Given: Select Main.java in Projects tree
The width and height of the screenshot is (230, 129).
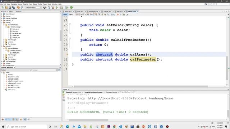Looking at the screenshot, I should click(15, 31).
